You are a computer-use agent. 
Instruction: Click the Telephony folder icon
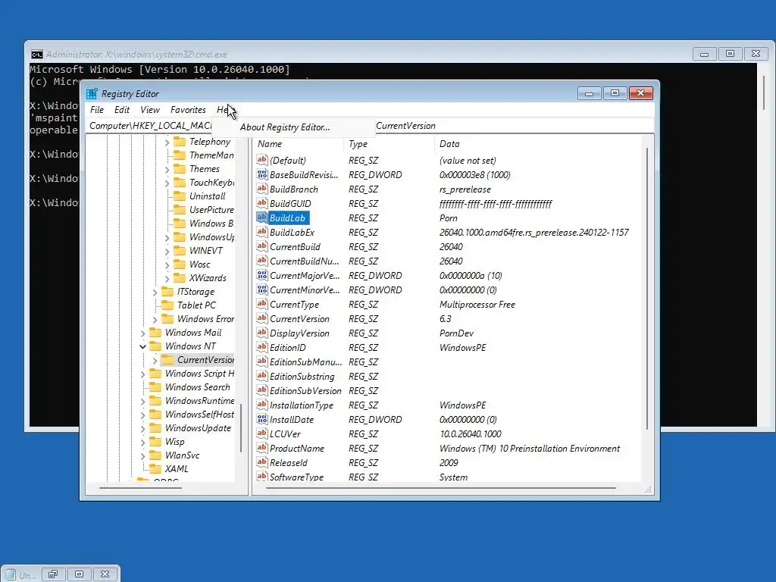click(179, 142)
